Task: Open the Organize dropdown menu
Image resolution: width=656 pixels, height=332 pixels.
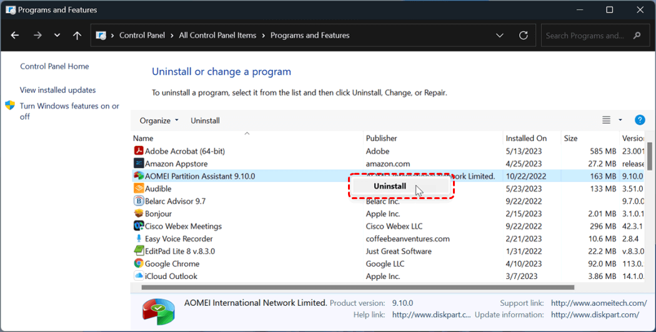Action: click(159, 120)
